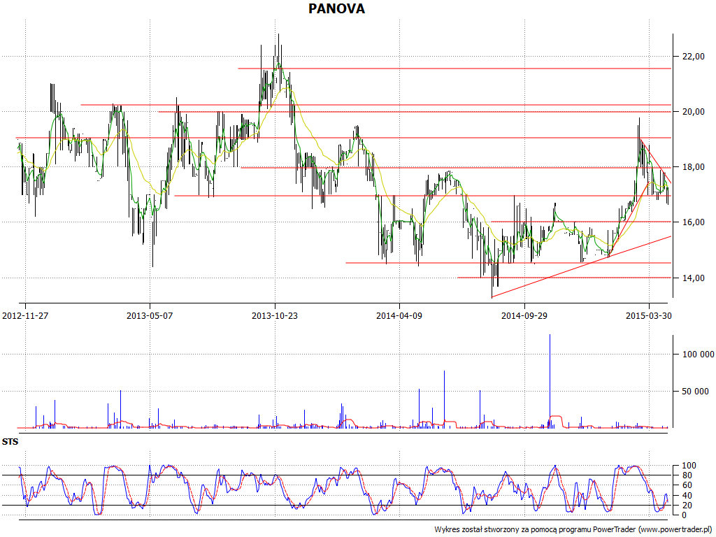This screenshot has width=716, height=537.
Task: Click the PANOVA chart title
Action: click(x=336, y=8)
